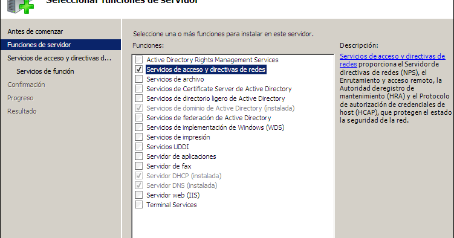Open Antes de comenzar step
Viewport: 454px width, 238px height.
point(35,31)
